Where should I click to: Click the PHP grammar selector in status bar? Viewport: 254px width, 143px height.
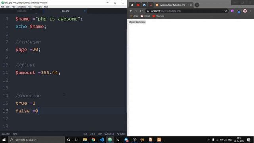(100, 134)
